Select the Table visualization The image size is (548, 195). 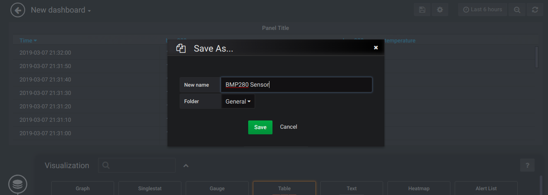click(284, 188)
